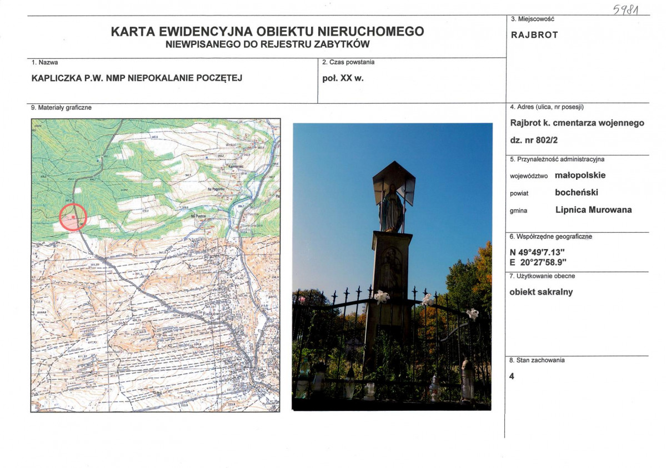Click the label '6. Współrzędne geograficzne'
Screen dimensions: 666x468
[x=551, y=236]
